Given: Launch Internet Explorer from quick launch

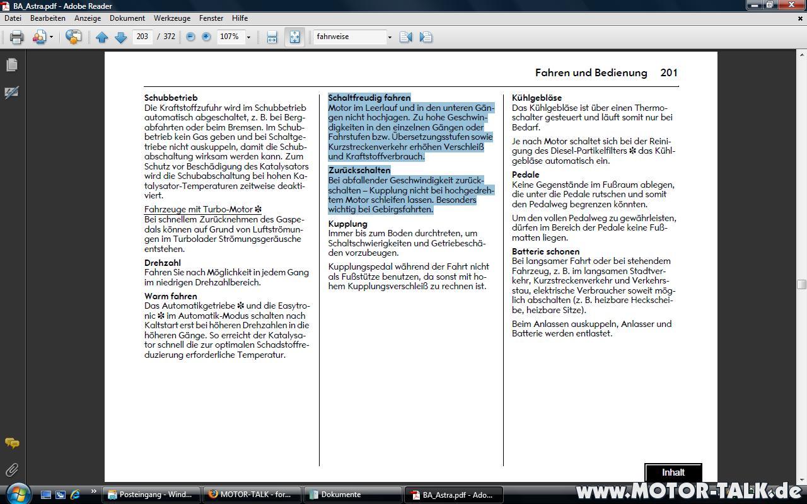Looking at the screenshot, I should [75, 495].
